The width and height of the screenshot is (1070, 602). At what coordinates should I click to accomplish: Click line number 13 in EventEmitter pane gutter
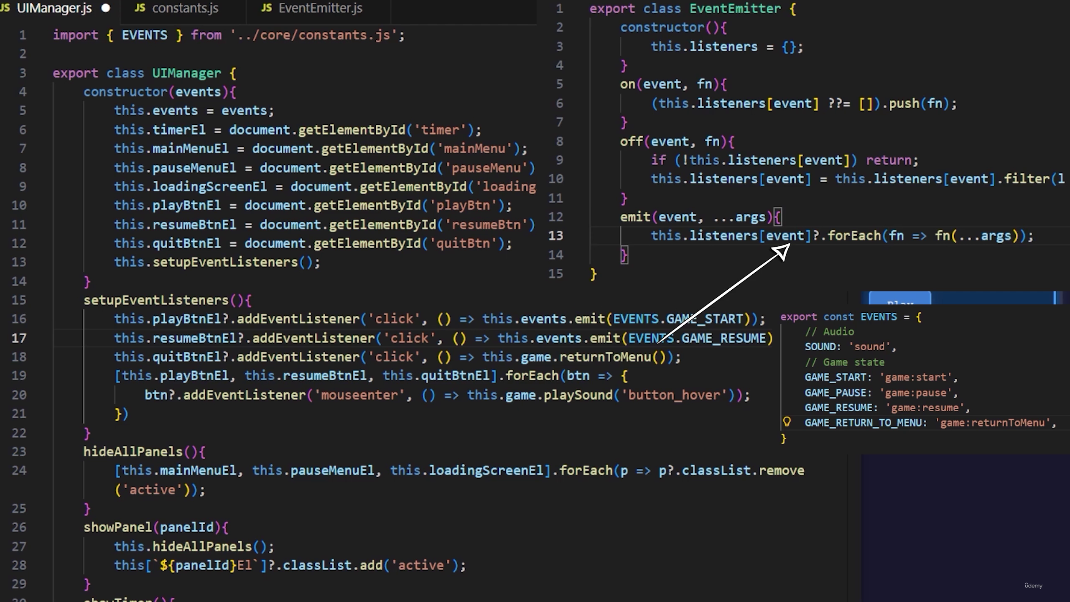pos(555,236)
